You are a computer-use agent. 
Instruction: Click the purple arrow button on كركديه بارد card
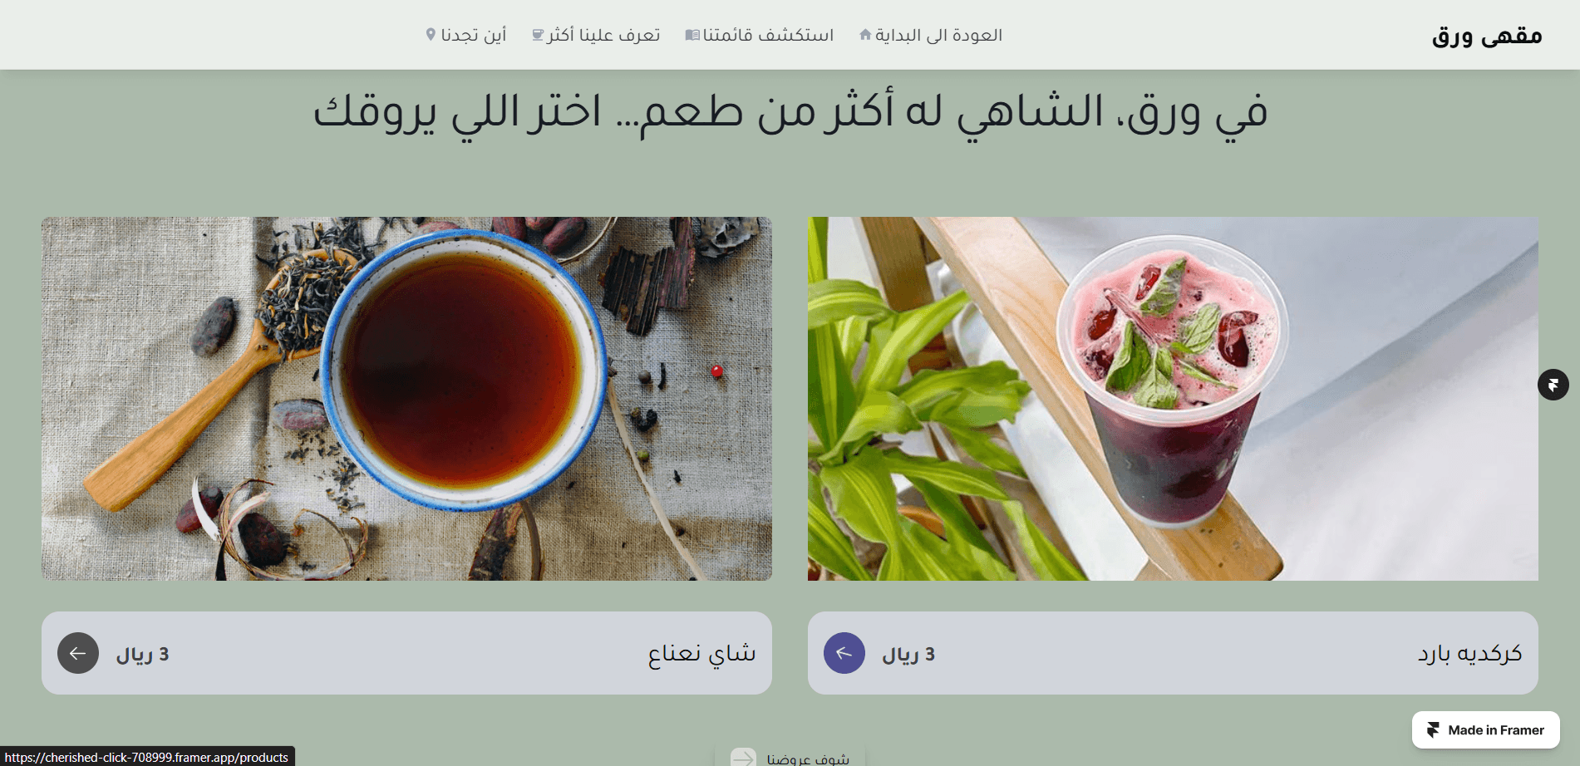844,653
